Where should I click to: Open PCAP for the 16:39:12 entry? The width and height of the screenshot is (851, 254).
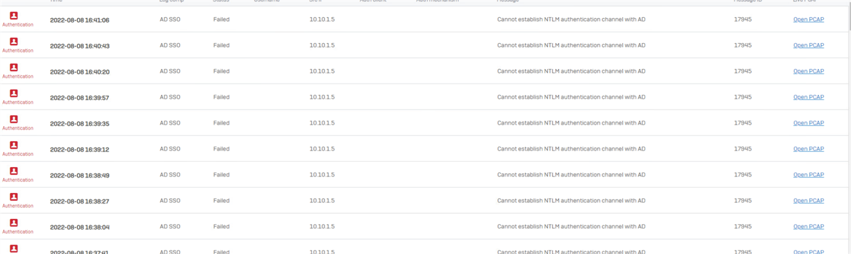point(808,149)
